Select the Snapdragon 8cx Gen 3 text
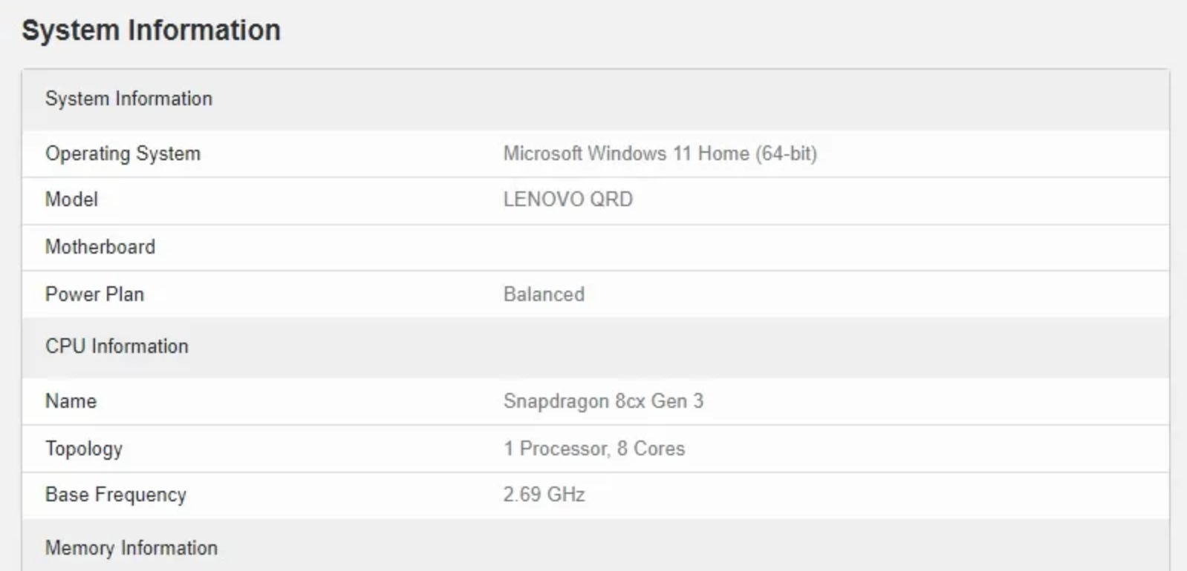 (x=603, y=401)
